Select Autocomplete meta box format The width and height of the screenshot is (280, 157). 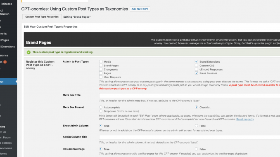coord(101,107)
